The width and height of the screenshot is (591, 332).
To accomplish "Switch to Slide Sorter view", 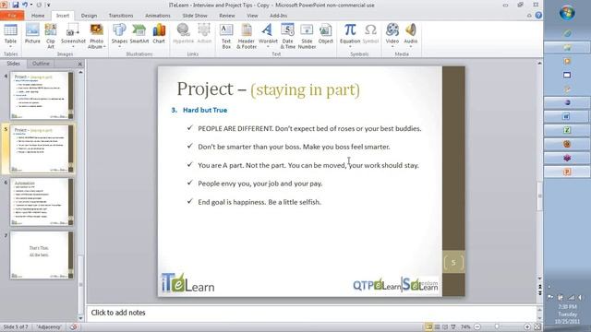I will pos(437,326).
